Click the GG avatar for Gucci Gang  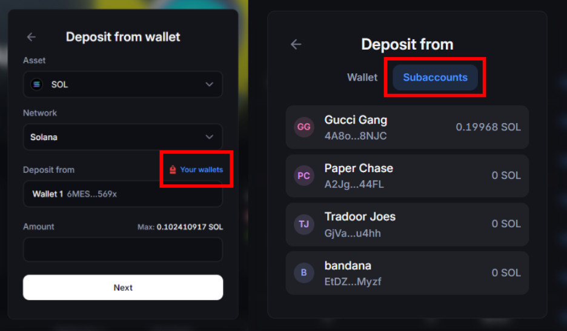[x=303, y=127]
